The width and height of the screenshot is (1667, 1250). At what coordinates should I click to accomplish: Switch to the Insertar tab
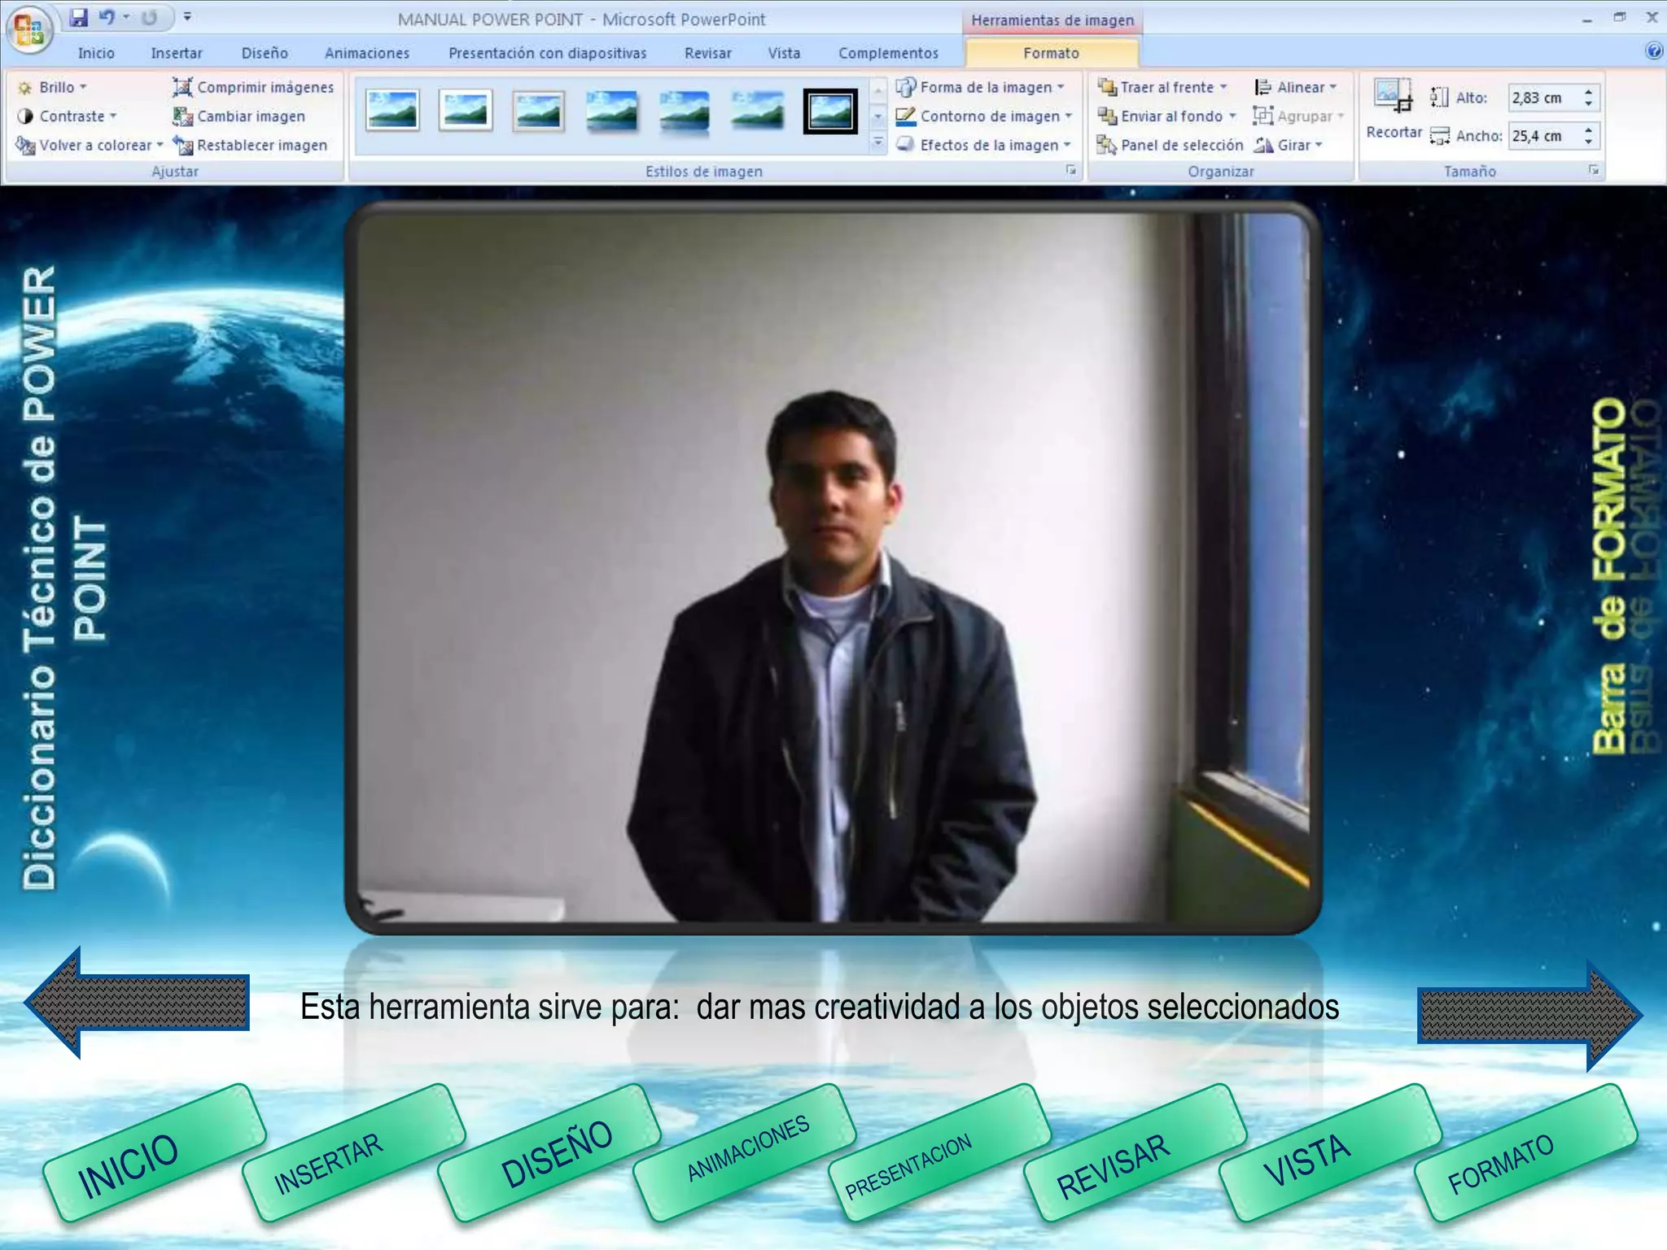(177, 53)
